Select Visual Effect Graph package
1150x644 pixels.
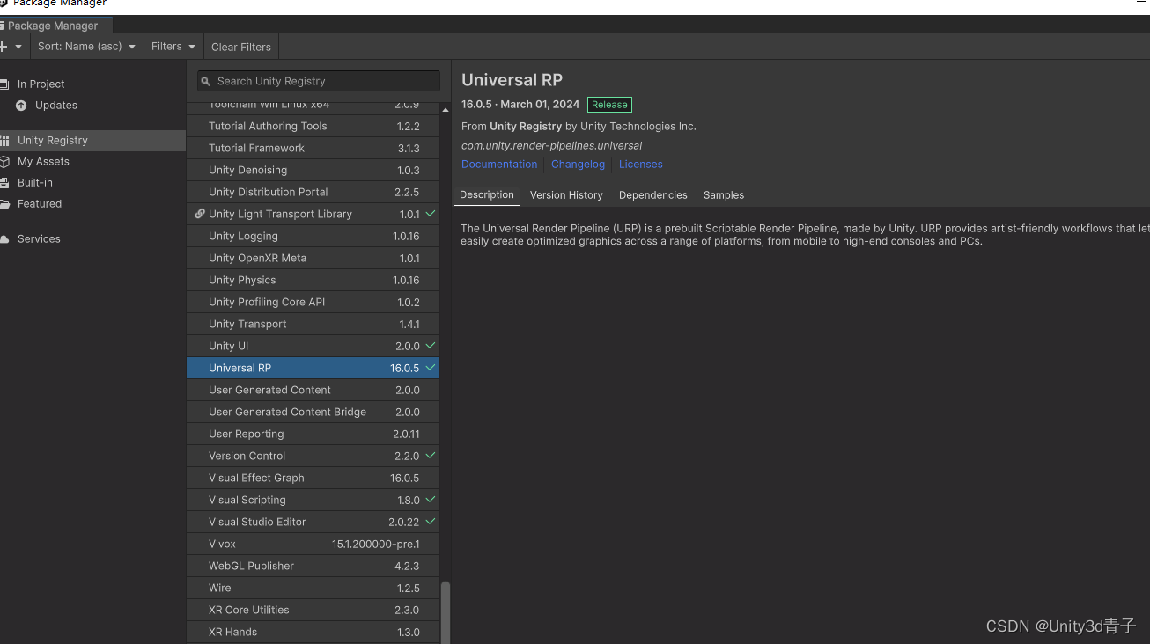313,478
